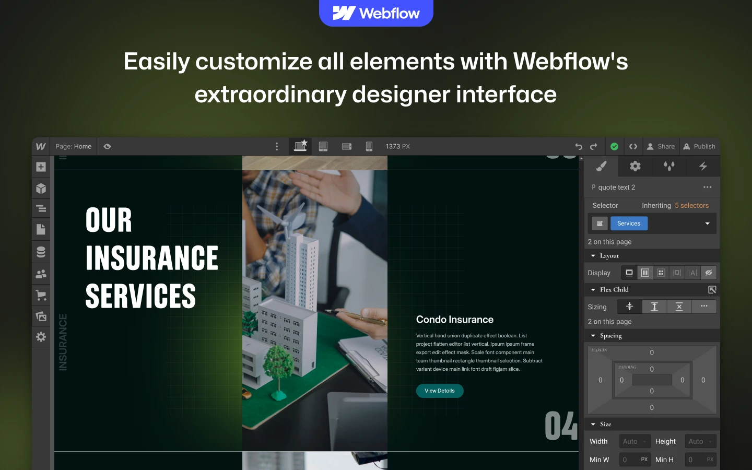Image resolution: width=752 pixels, height=470 pixels.
Task: Set display to flex
Action: click(x=645, y=273)
